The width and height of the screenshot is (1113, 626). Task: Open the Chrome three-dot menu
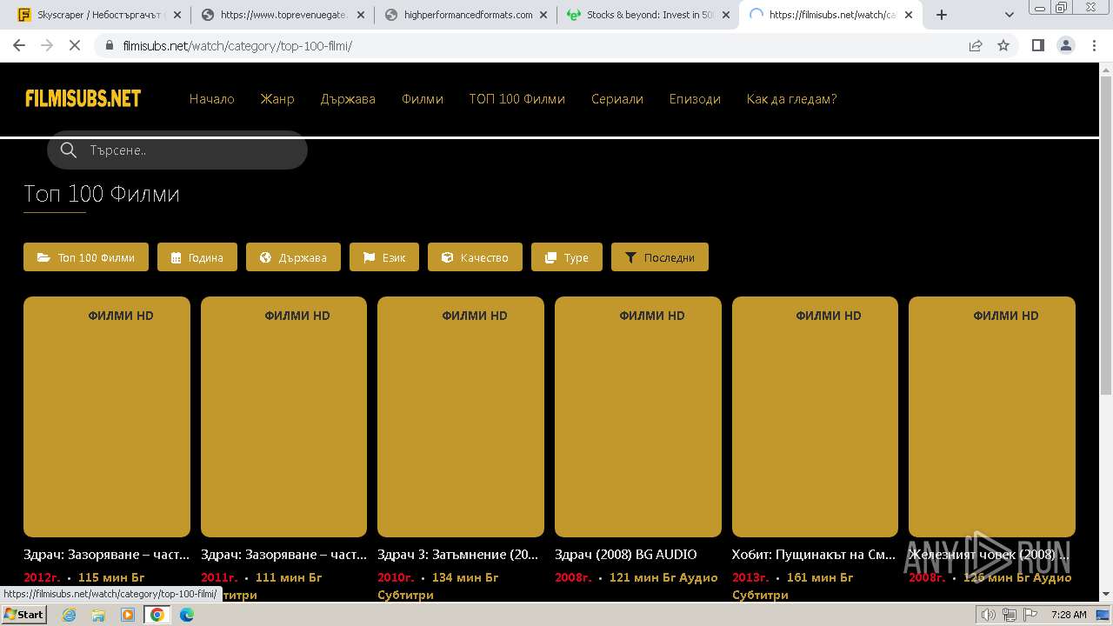click(1093, 45)
